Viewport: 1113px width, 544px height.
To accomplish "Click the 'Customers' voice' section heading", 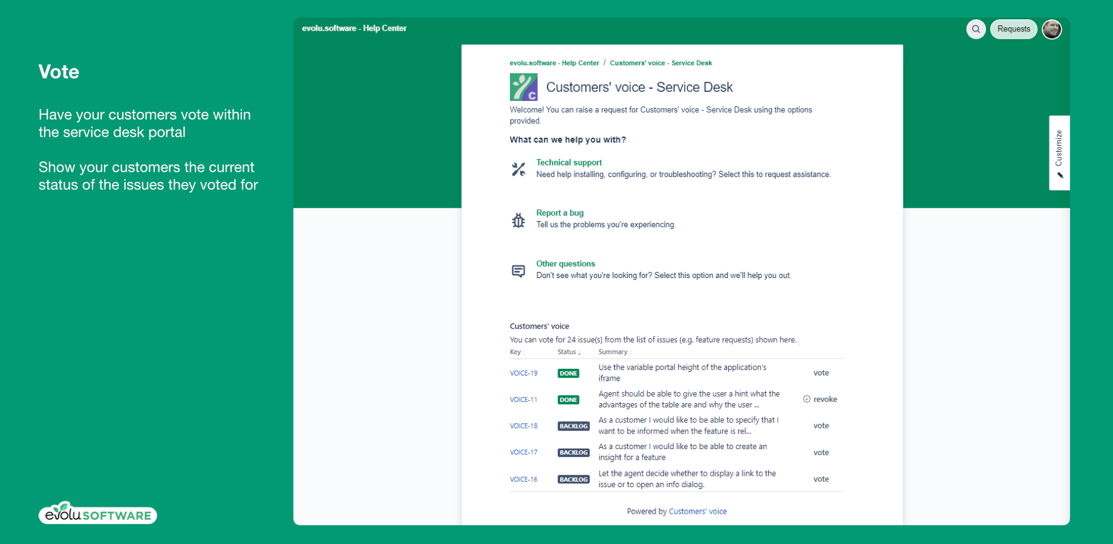I will [539, 326].
